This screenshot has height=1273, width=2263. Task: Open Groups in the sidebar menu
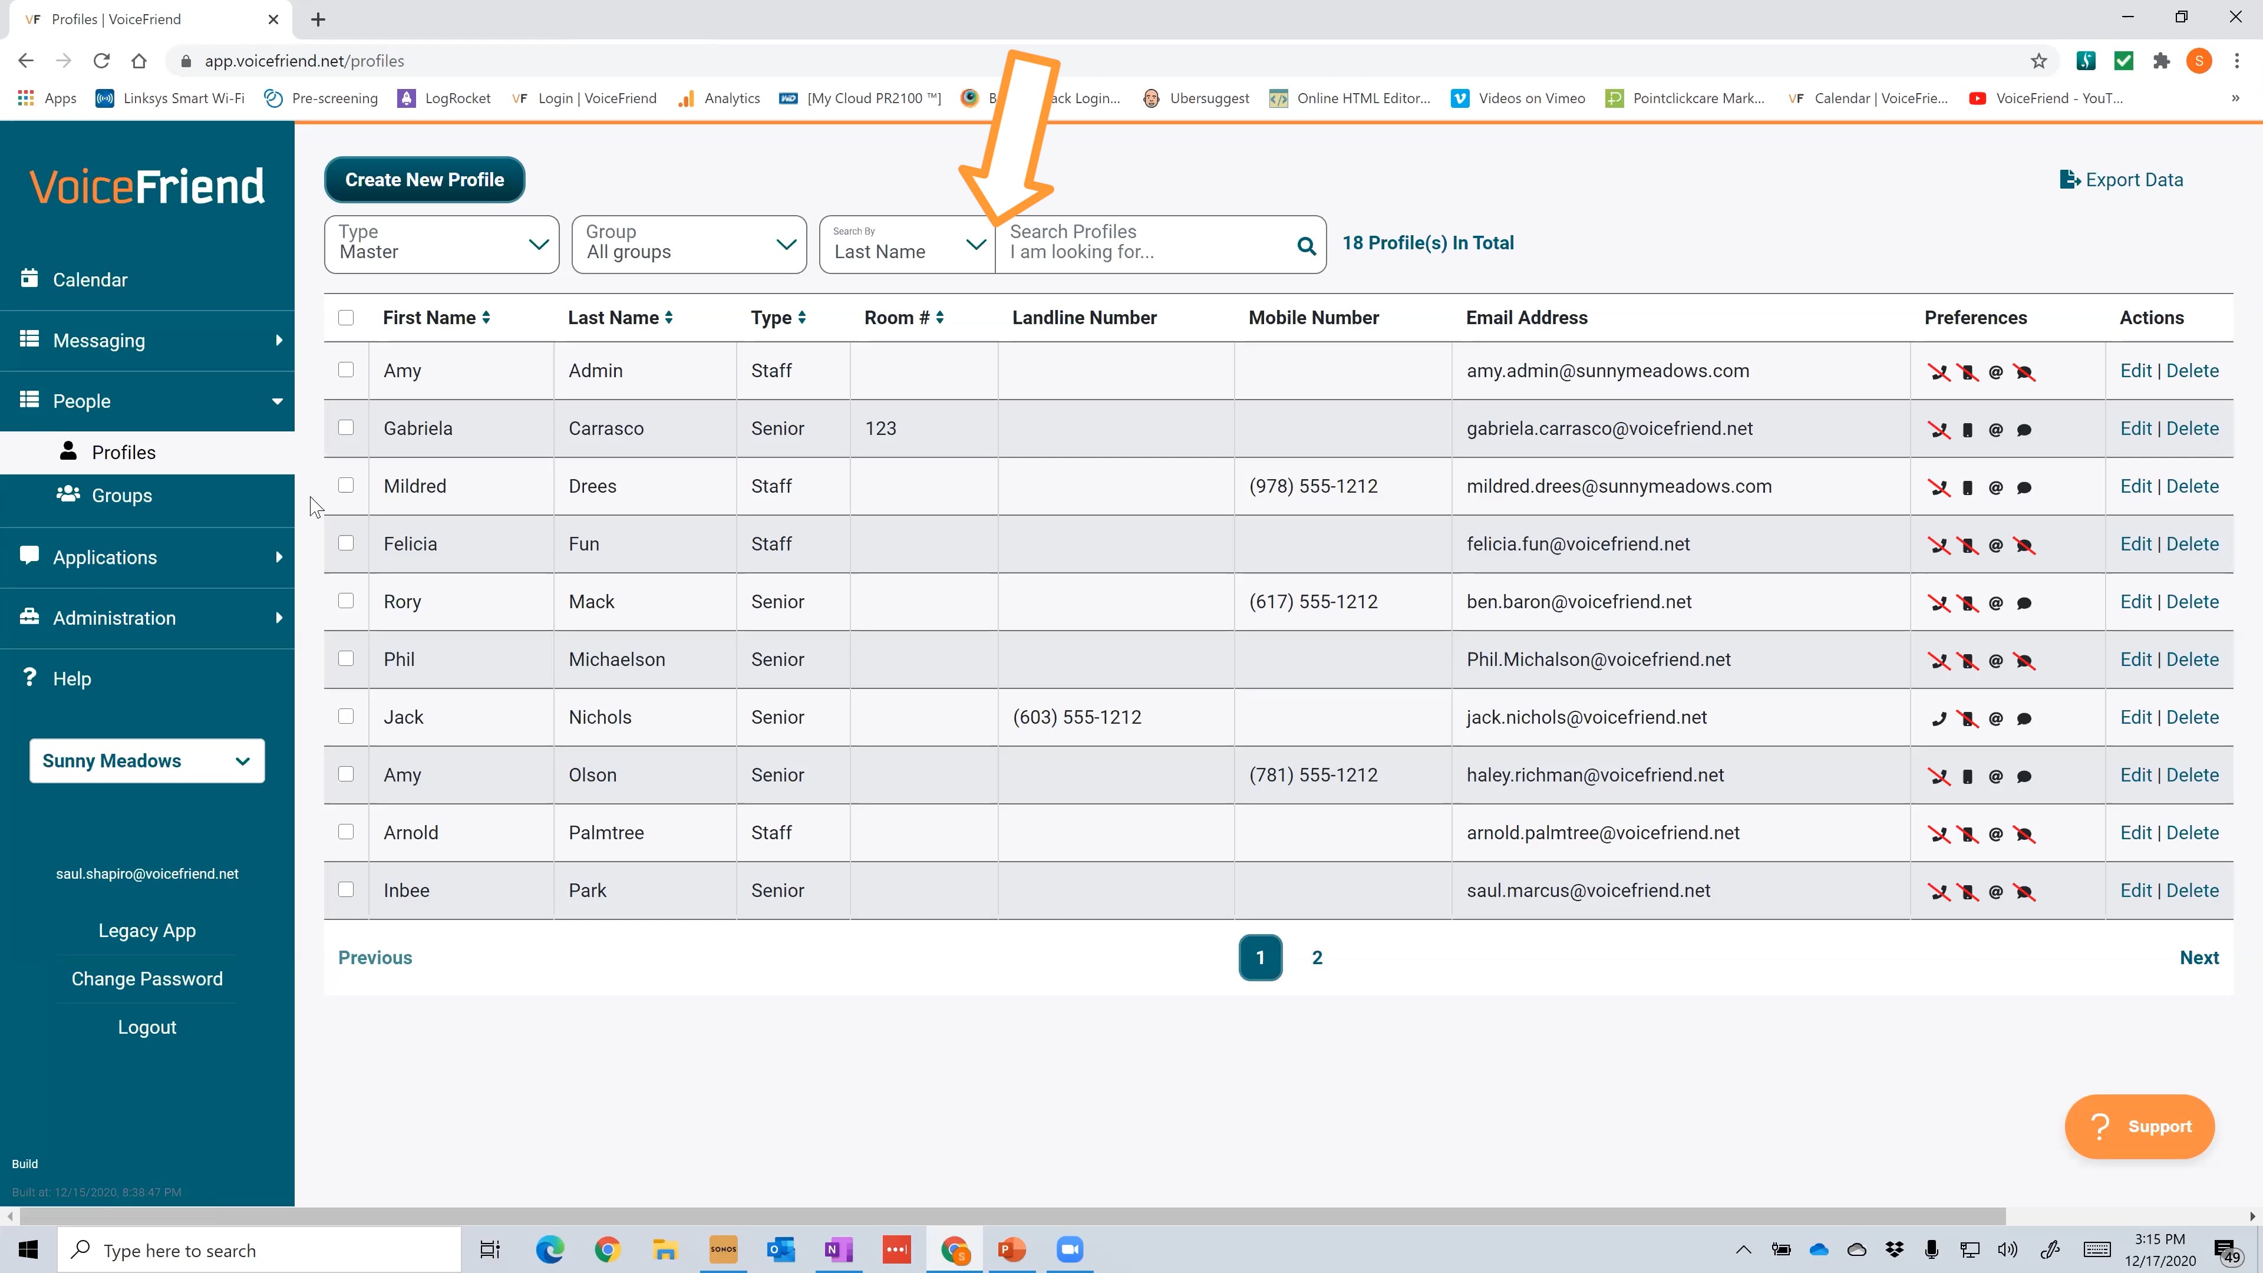[121, 496]
